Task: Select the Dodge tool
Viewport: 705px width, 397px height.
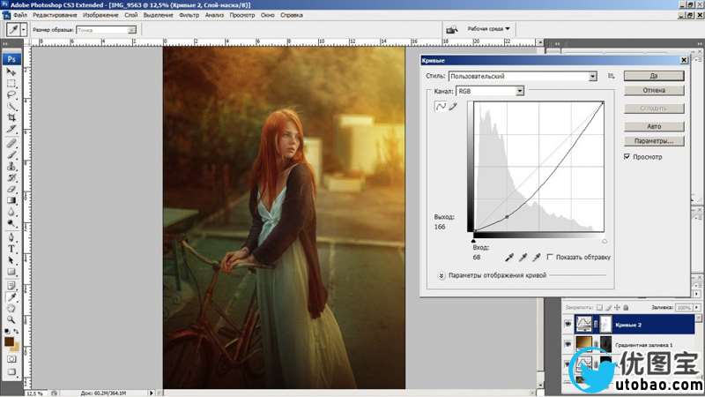Action: click(x=11, y=224)
